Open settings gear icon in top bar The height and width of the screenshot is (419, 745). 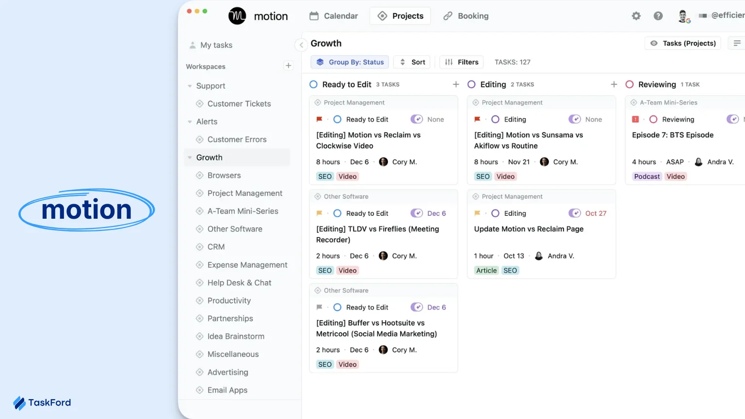[x=636, y=16]
